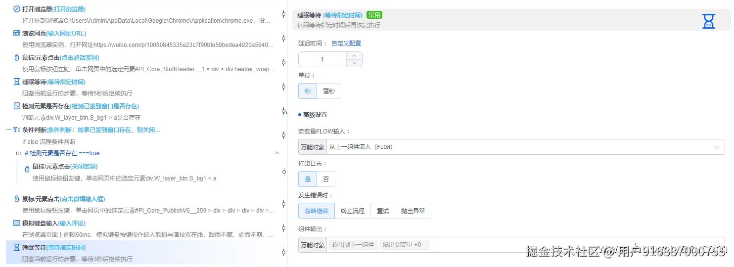This screenshot has height=267, width=734.
Task: Choose 忽略继续 on error
Action: click(317, 211)
